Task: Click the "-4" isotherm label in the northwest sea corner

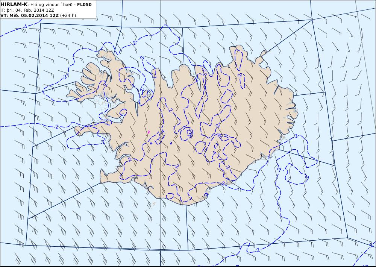Action: (x=25, y=27)
